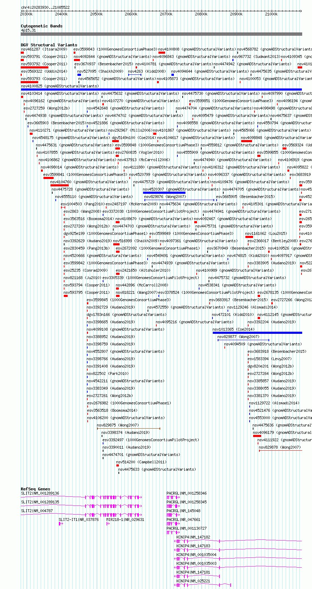Screen dimensions: 312x589
Task: Click the 20500k ruler tick label
Action: point(96,14)
